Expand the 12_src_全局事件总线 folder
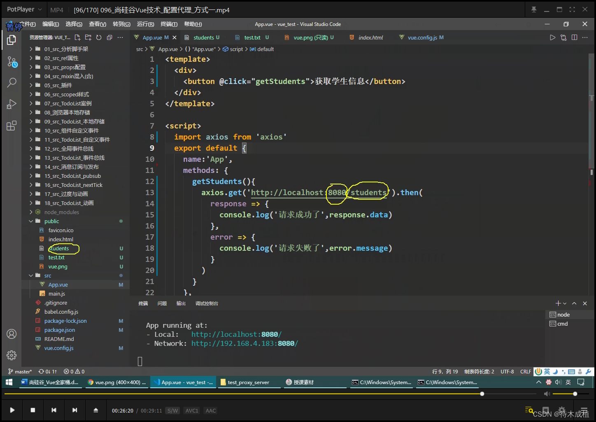The height and width of the screenshot is (422, 596). pyautogui.click(x=69, y=149)
